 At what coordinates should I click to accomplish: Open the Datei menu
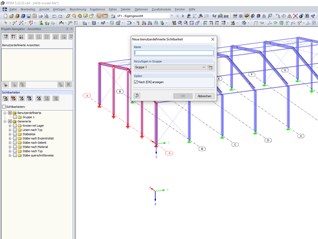pos(13,9)
